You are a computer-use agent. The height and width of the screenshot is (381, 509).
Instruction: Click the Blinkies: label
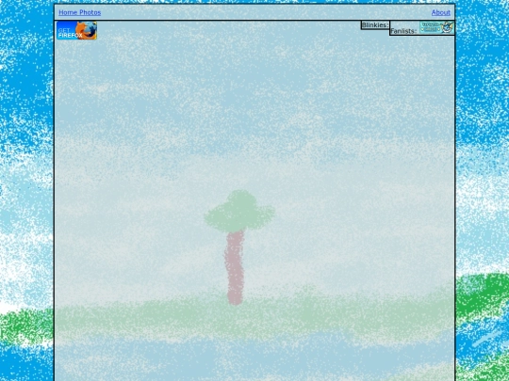(375, 25)
